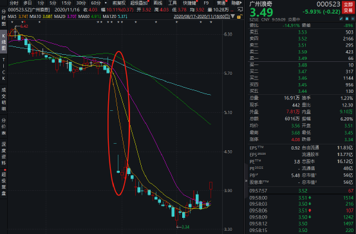Collapse the quote panel with the » handle
This screenshot has width=356, height=234.
point(246,180)
